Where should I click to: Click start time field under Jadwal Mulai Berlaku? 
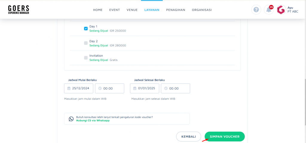(x=110, y=88)
